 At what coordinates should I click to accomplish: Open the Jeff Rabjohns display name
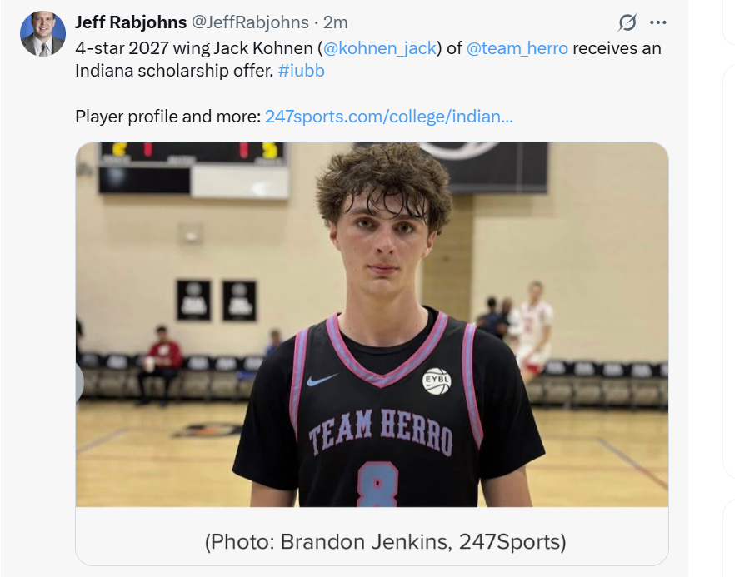131,22
